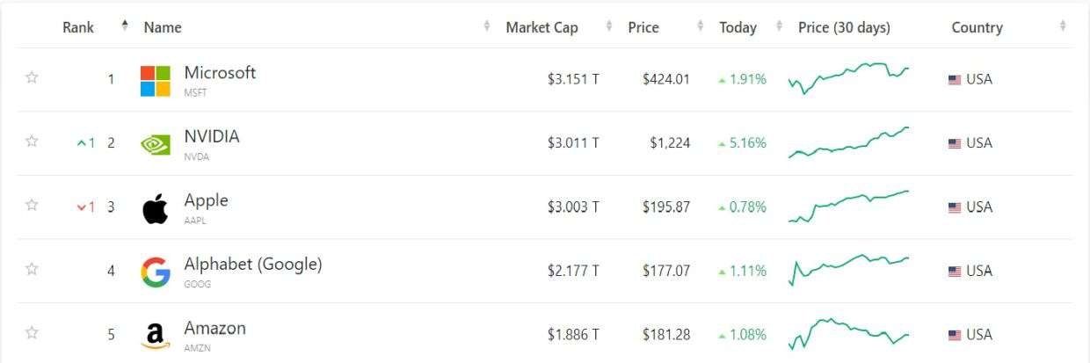The width and height of the screenshot is (1090, 363).
Task: Sort companies by Rank column header
Action: pos(78,27)
